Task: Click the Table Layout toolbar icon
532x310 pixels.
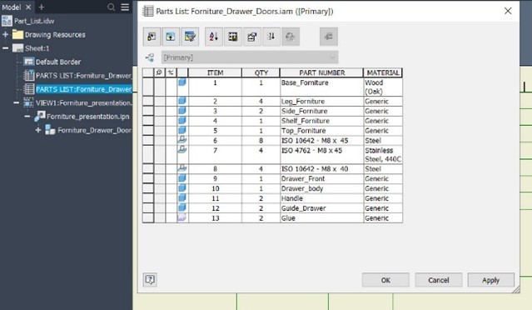Action: click(x=251, y=37)
